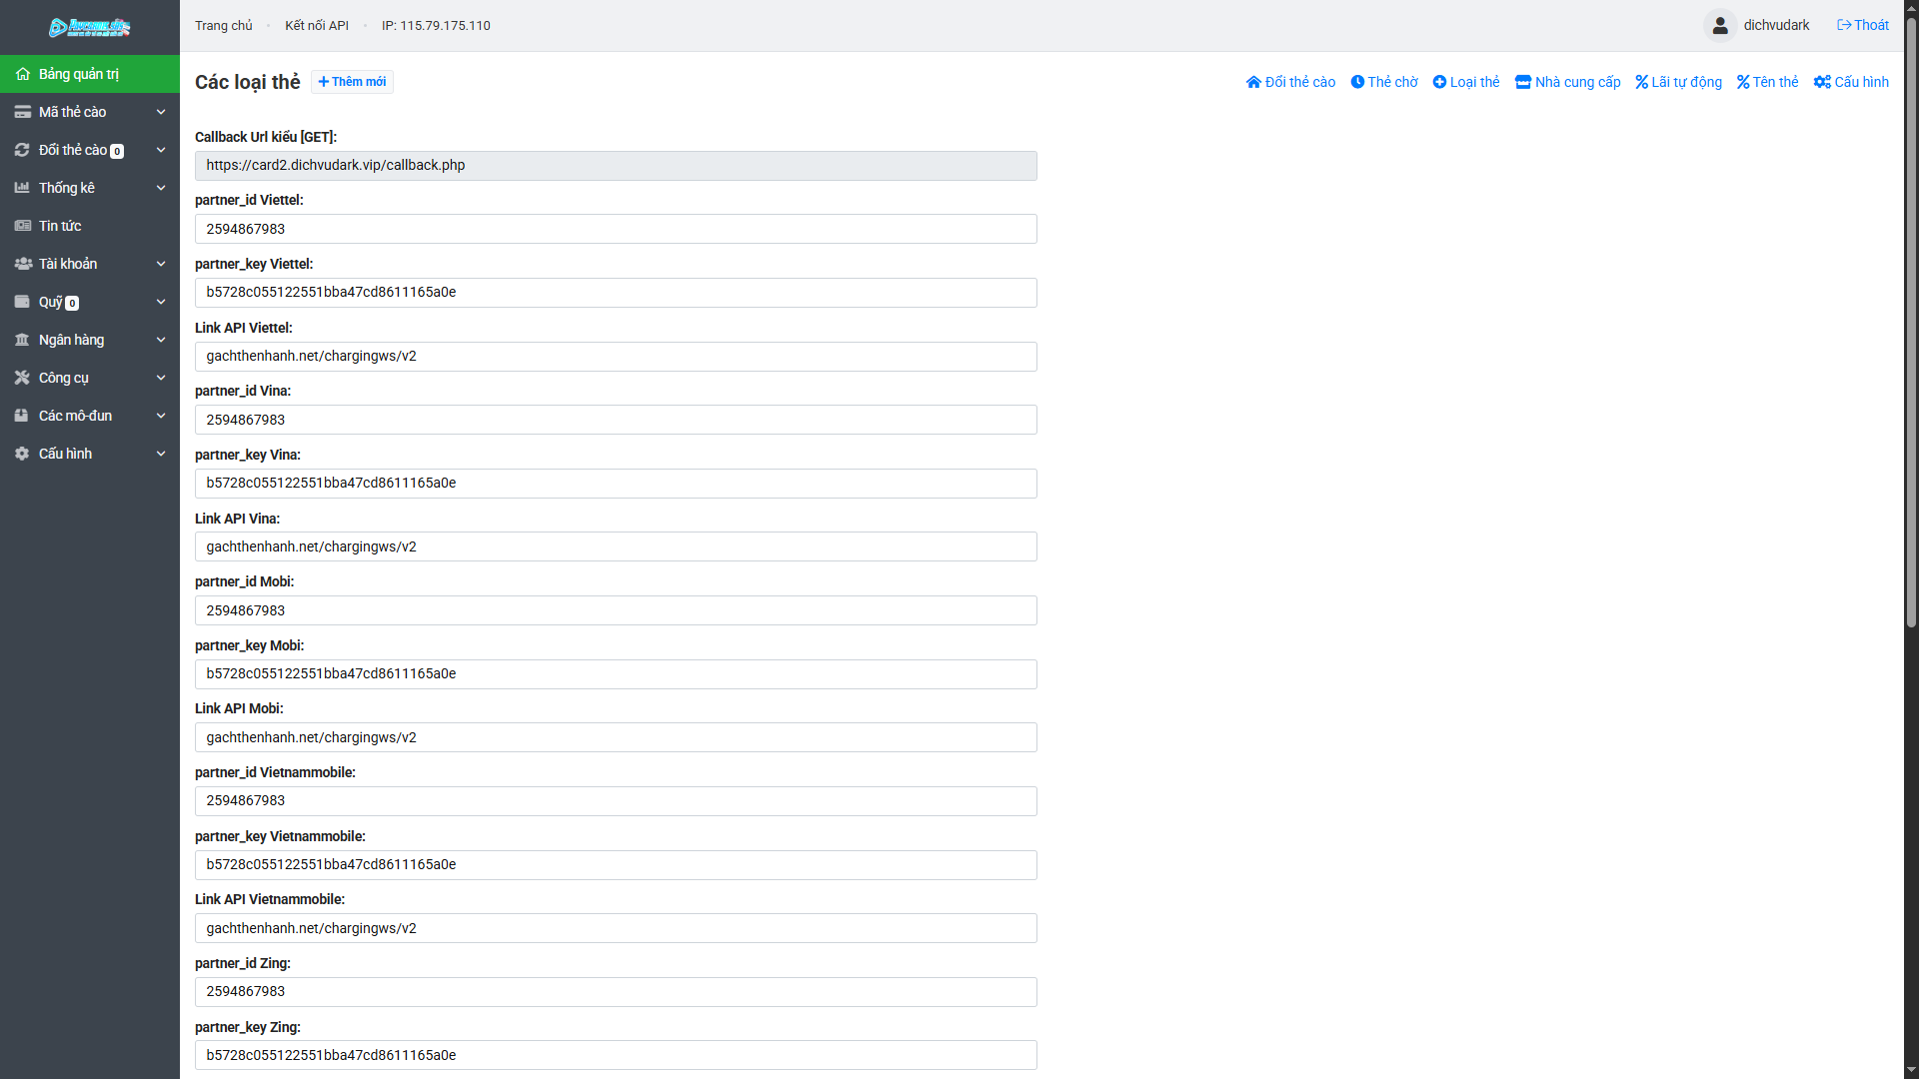Click the page vertical scrollbar thumb

click(x=1911, y=320)
